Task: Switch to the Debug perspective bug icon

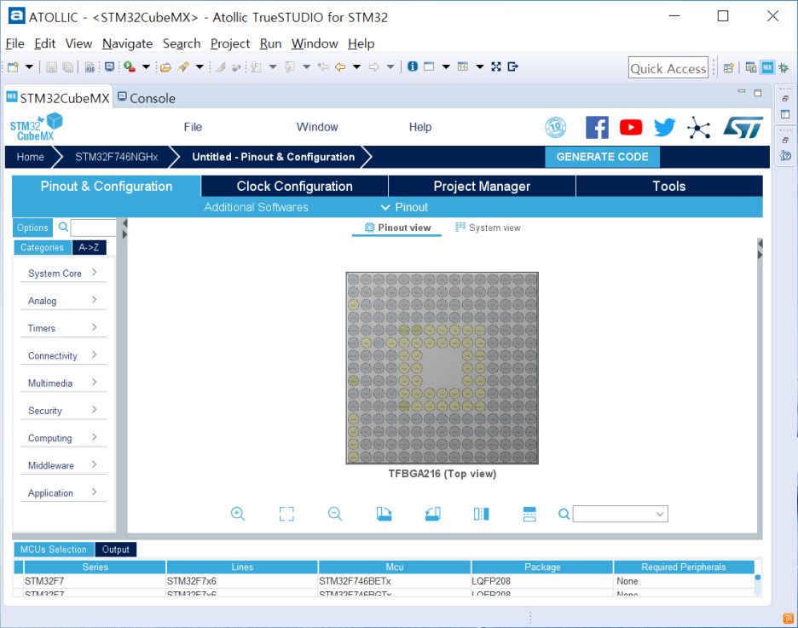Action: tap(784, 67)
